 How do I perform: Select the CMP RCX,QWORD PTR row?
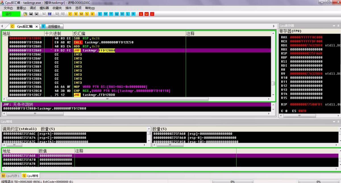point(136,91)
